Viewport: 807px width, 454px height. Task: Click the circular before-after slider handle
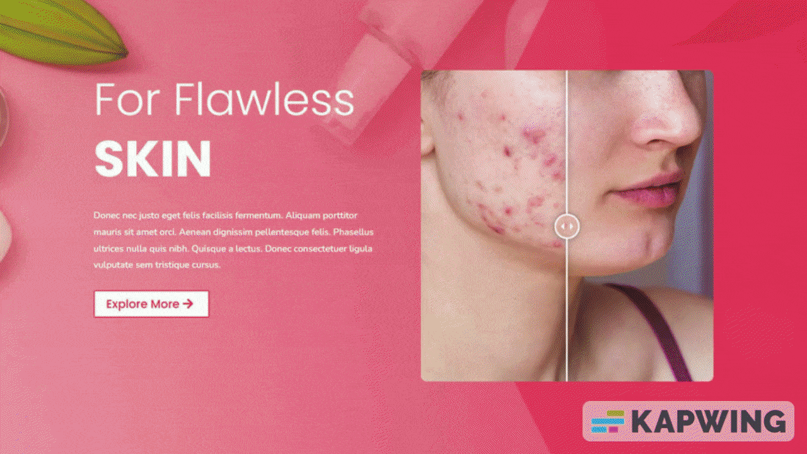566,226
